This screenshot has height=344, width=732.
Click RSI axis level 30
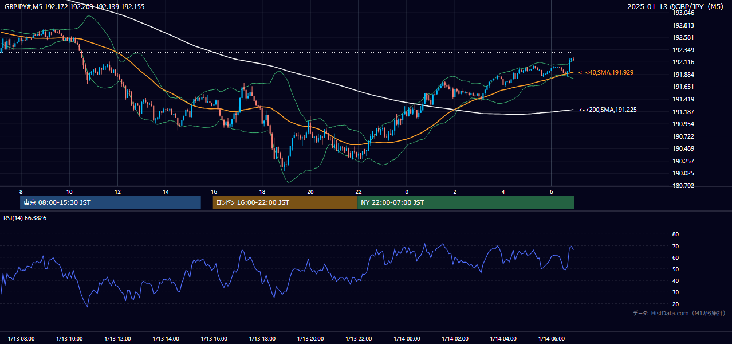(x=675, y=292)
